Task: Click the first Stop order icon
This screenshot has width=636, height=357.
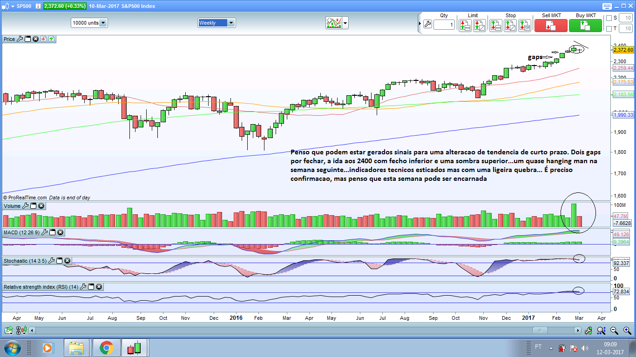Action: (495, 25)
